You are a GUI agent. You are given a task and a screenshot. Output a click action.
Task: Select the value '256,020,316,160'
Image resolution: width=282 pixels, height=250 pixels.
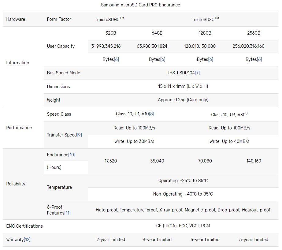click(249, 46)
